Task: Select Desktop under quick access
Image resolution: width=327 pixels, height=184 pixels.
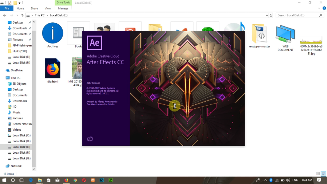Action: 18,22
